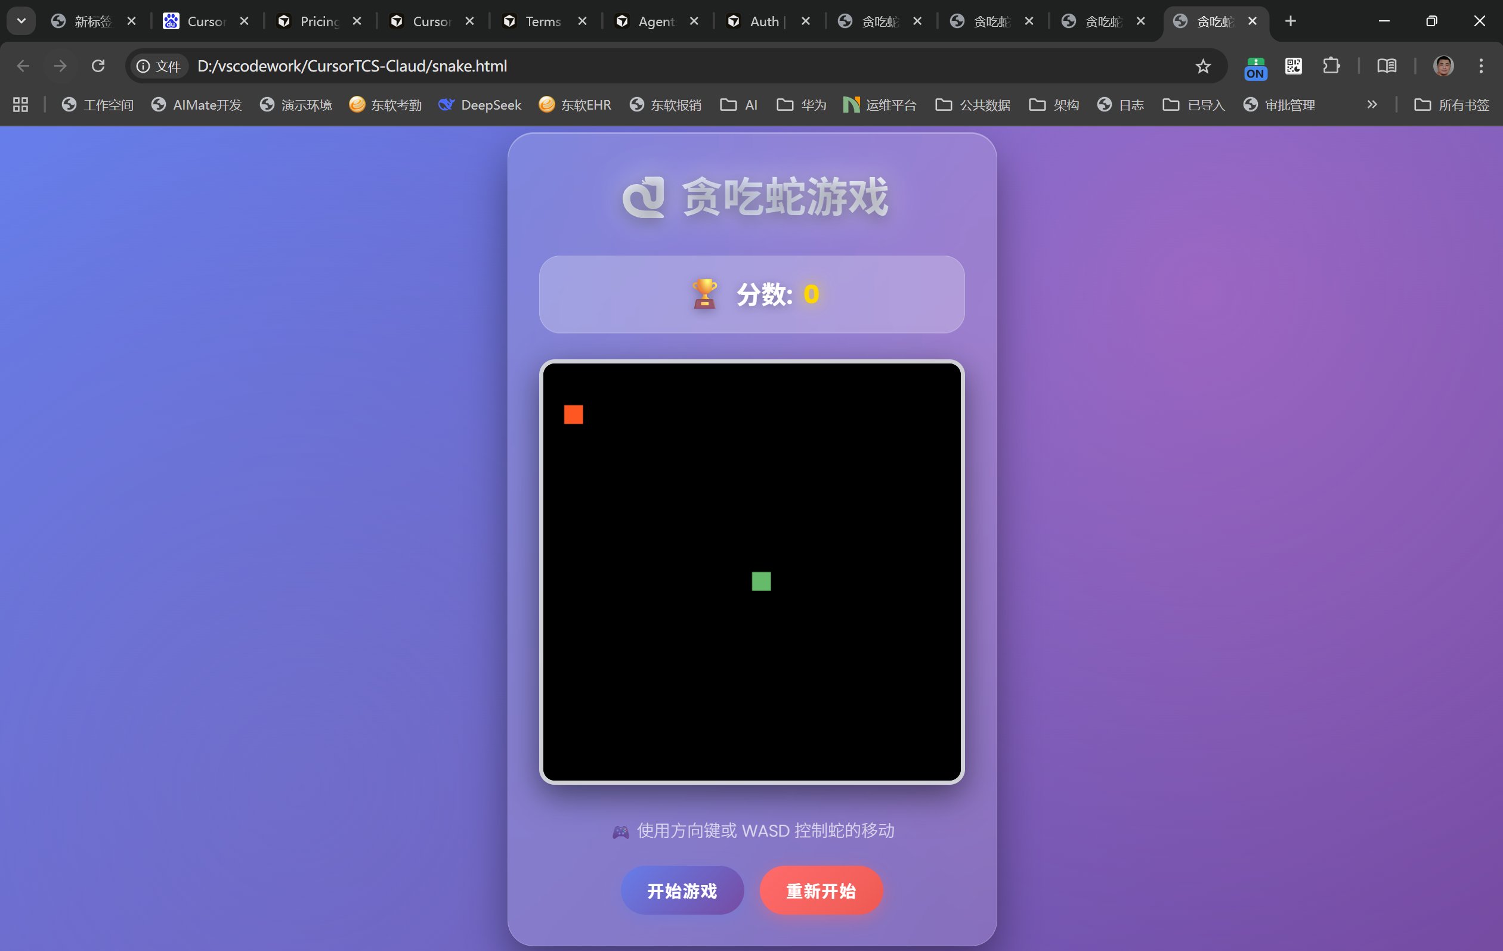Click the 开始游戏 button
Screen dimensions: 1503x951
tap(682, 890)
